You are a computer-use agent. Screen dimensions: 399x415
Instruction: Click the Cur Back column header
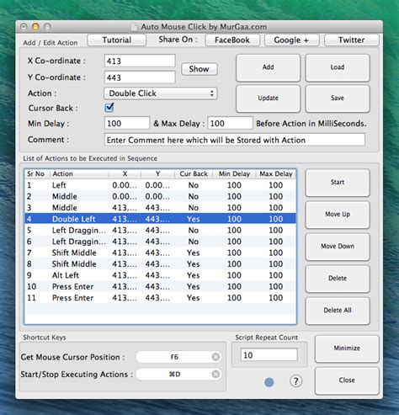(x=194, y=174)
